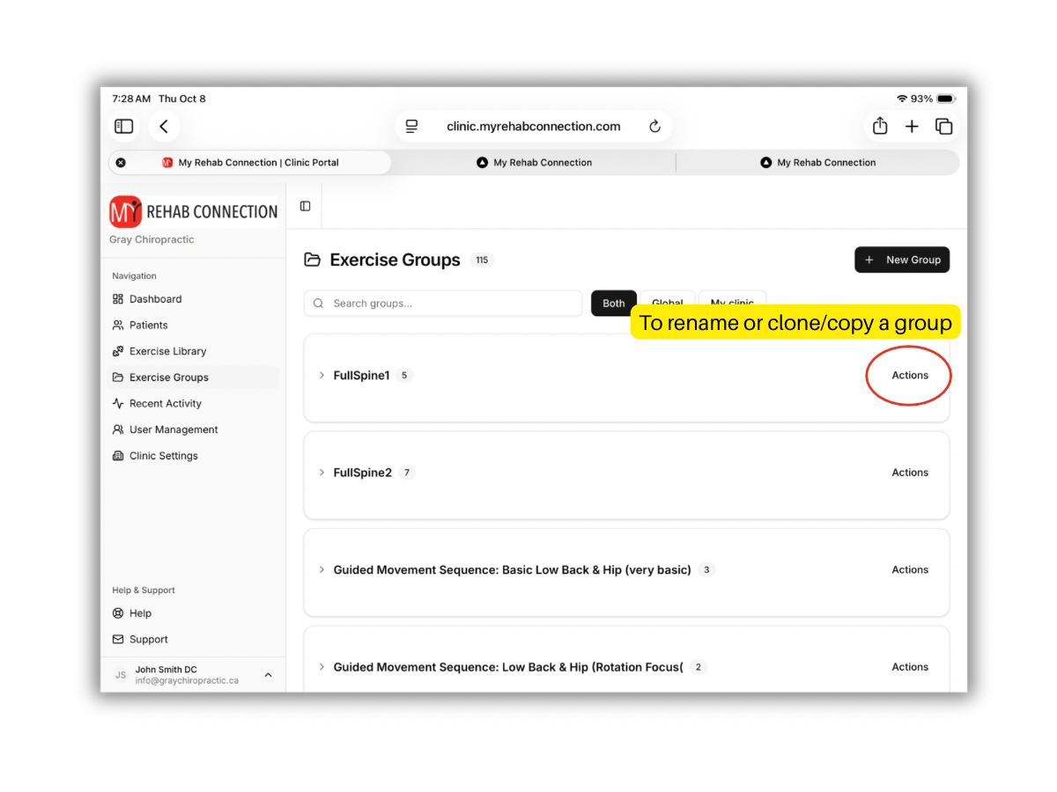The image size is (1057, 792).
Task: Open the Safari share icon
Action: 880,126
